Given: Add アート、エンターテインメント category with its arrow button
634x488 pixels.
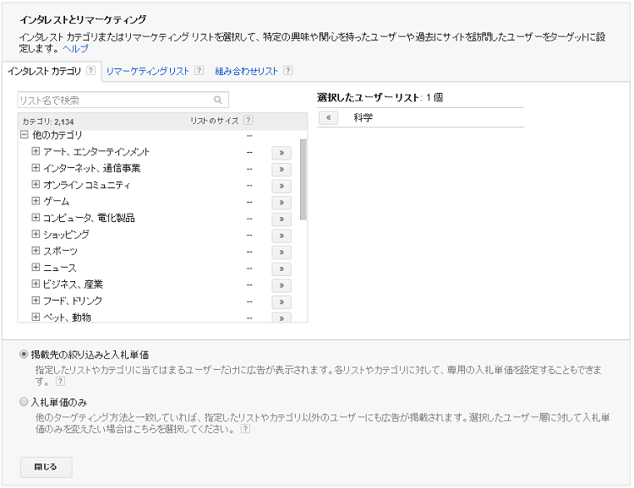Looking at the screenshot, I should [x=281, y=153].
